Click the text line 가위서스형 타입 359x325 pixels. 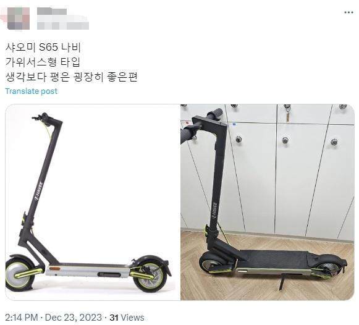pos(43,62)
